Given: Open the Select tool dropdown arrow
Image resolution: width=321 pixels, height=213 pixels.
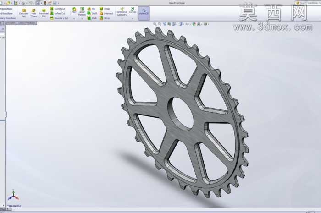Looking at the screenshot, I should pyautogui.click(x=41, y=3).
